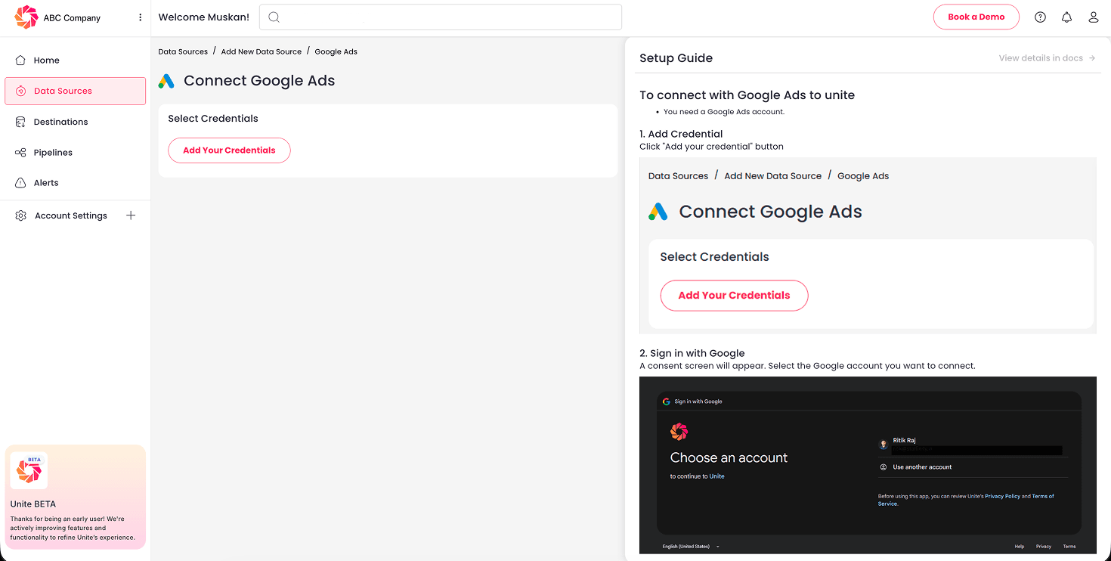Screen dimensions: 1111x561
Task: Click the Add Your Credentials button
Action: [x=229, y=150]
